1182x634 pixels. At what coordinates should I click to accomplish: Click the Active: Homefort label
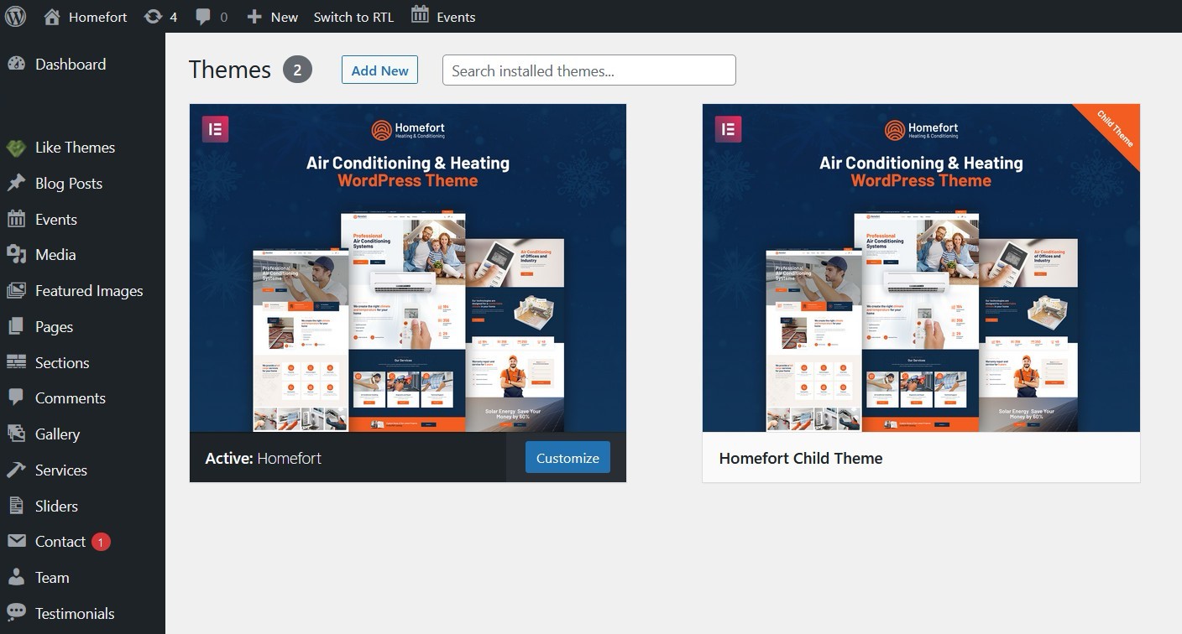263,458
